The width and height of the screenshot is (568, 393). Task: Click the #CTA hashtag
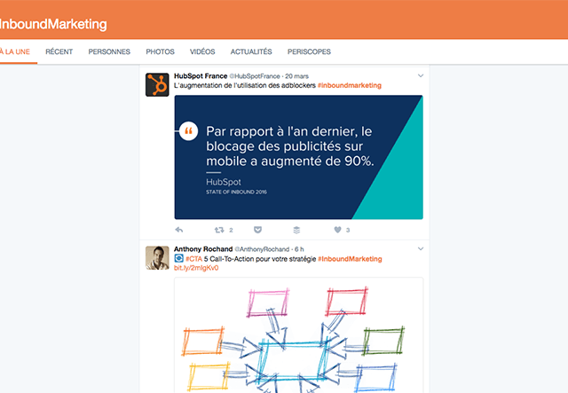(193, 259)
